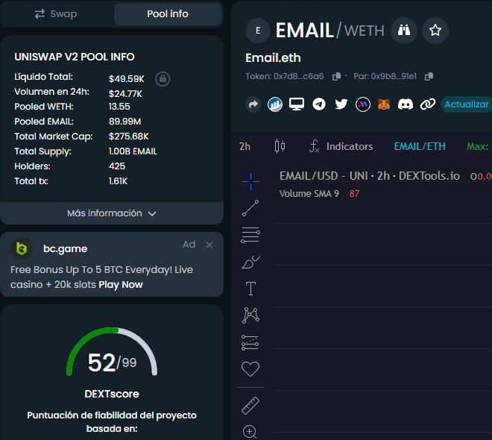492x440 pixels.
Task: Add EMAIL/WETH to favorites star
Action: (x=435, y=31)
